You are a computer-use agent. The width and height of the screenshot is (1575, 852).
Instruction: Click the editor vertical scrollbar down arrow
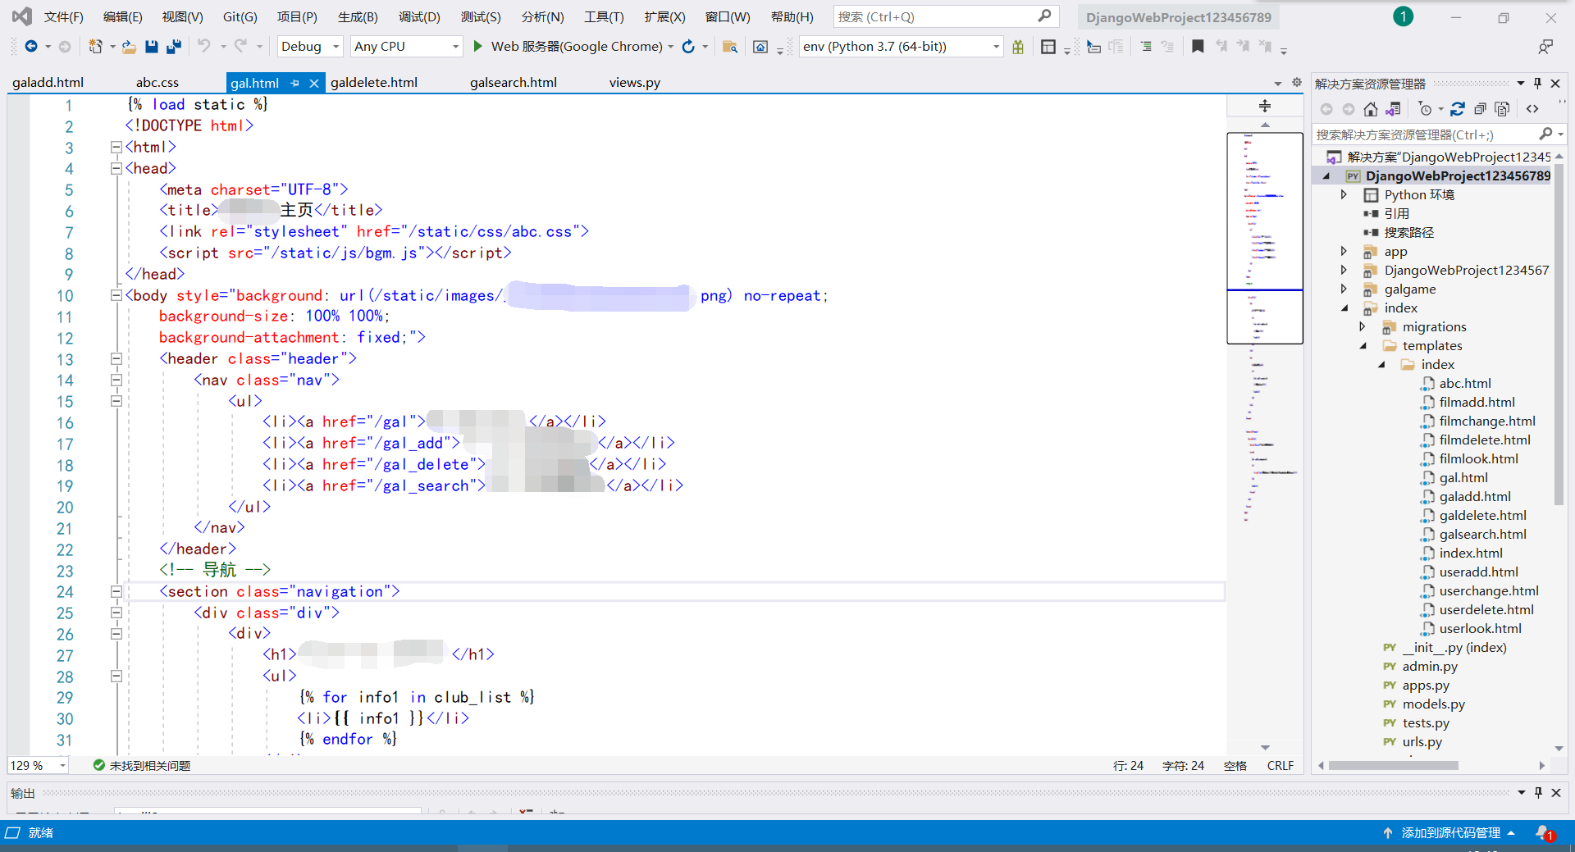tap(1265, 747)
